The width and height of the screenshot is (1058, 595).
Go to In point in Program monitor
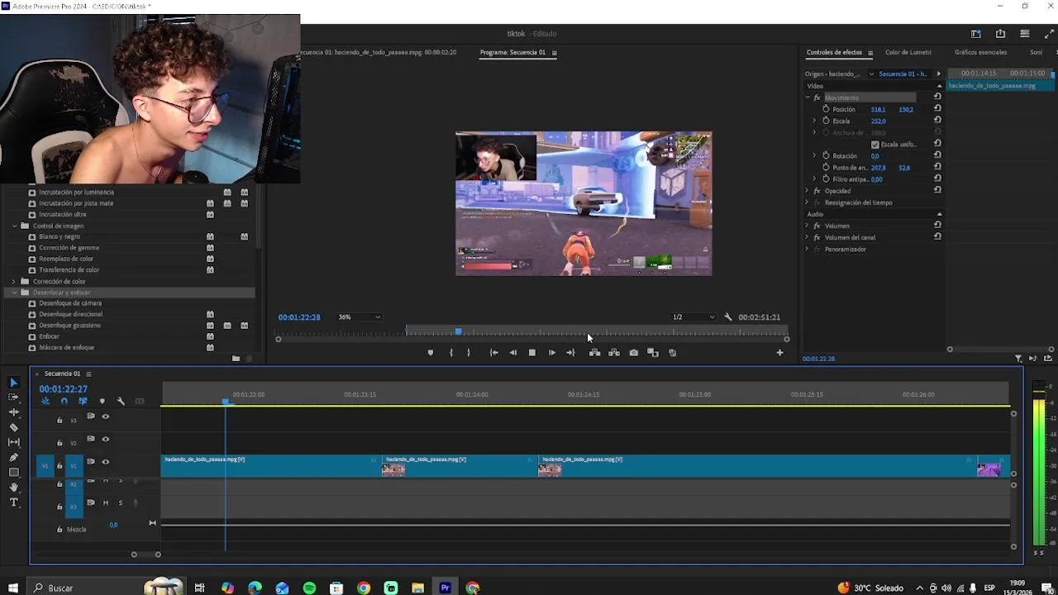(x=493, y=353)
